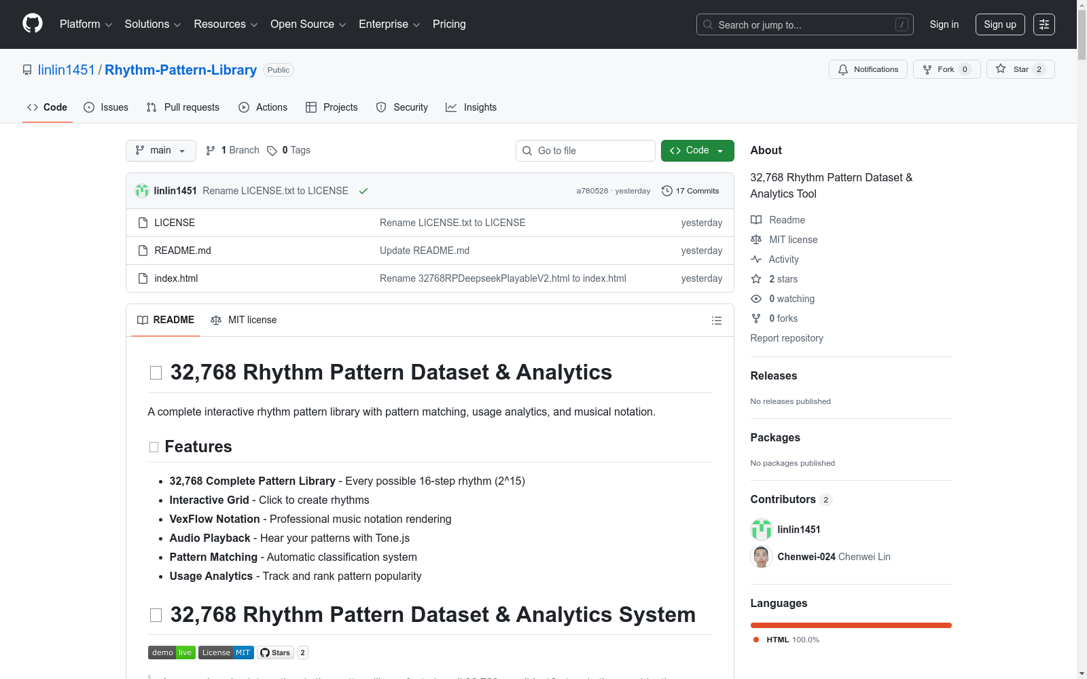
Task: Go to the Actions tab
Action: click(x=263, y=107)
